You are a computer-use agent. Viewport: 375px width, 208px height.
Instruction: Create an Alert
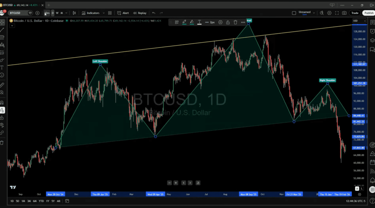point(123,13)
